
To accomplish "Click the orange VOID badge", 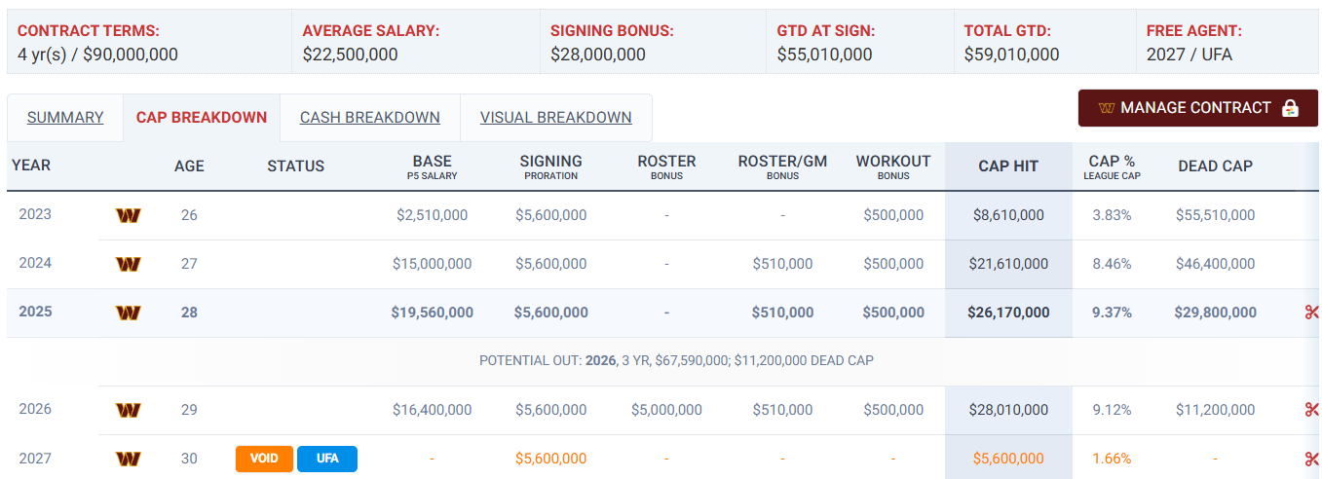I will tap(264, 459).
